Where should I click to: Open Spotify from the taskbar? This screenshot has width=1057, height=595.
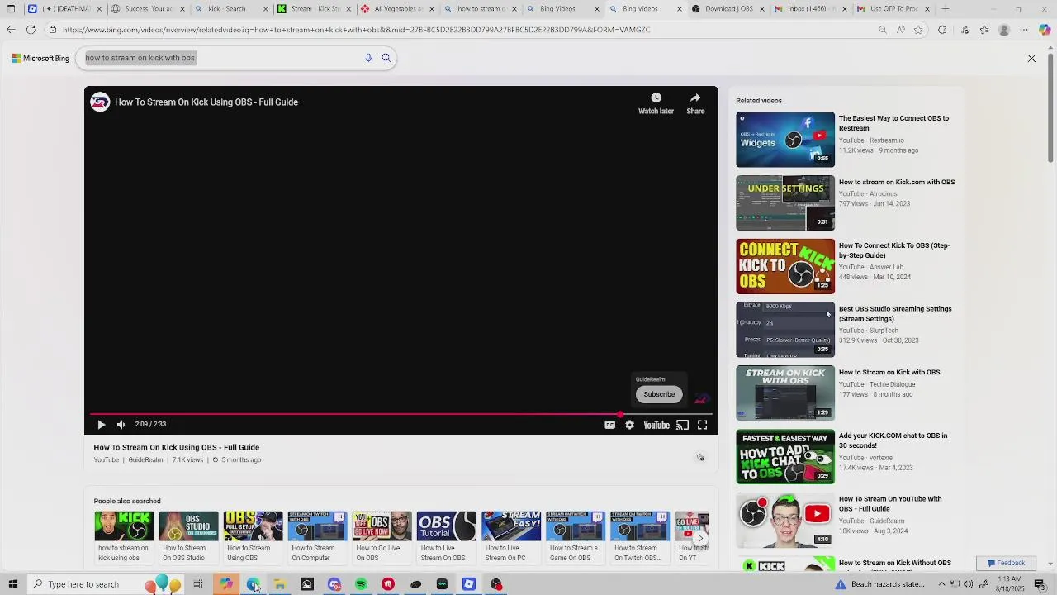(x=361, y=584)
